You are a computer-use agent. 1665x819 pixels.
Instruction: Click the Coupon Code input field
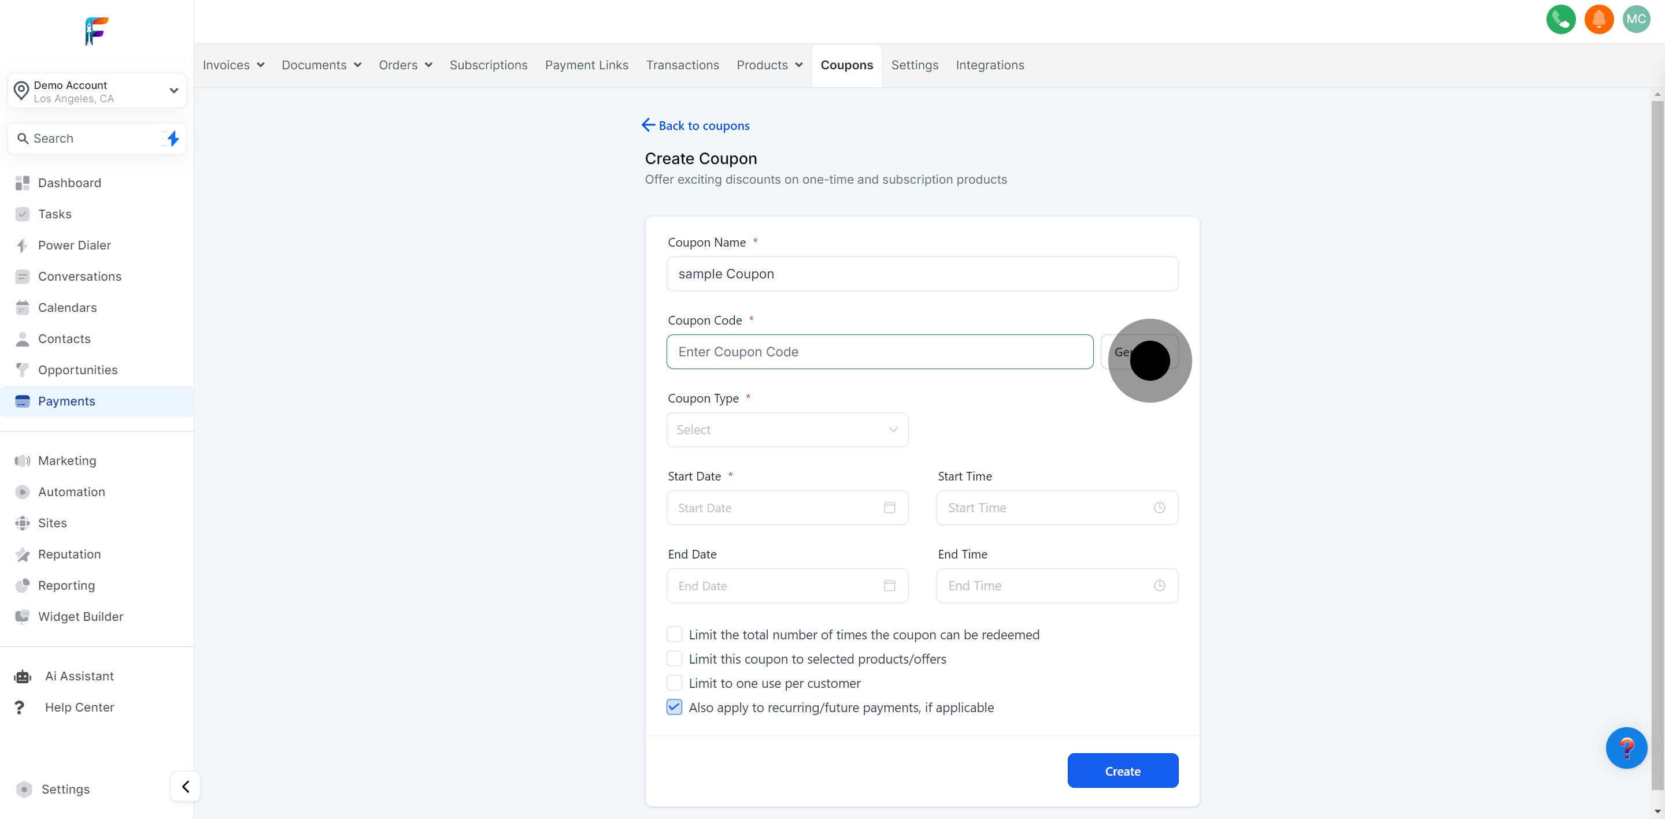[x=879, y=352]
